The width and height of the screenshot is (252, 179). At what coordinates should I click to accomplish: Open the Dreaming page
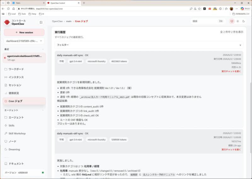point(24,149)
